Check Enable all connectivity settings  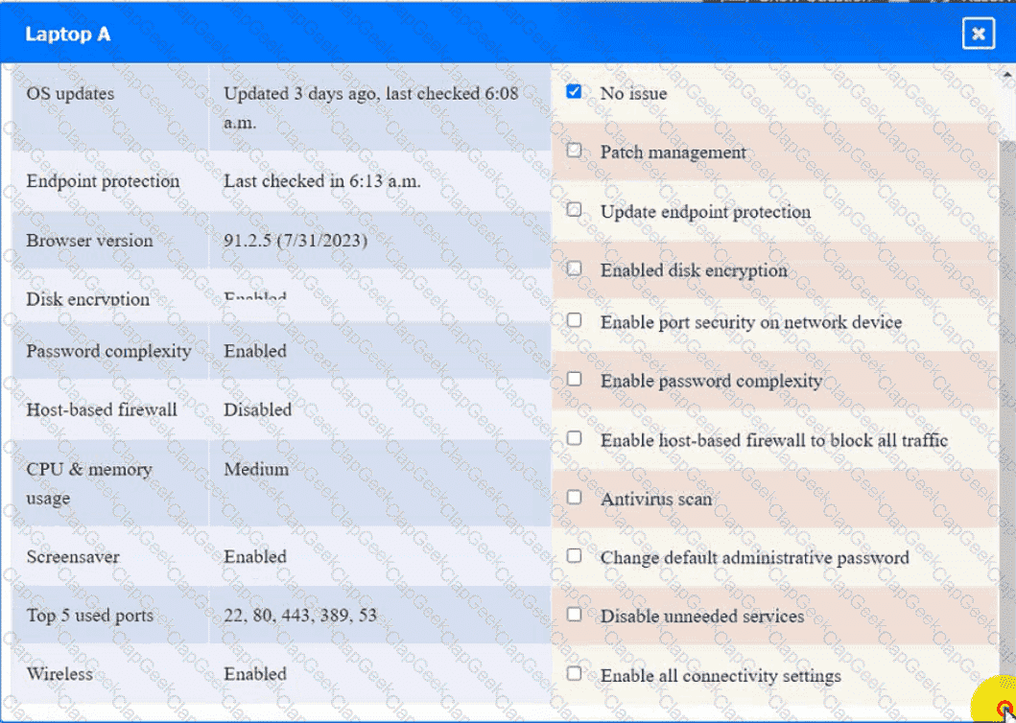[x=574, y=674]
